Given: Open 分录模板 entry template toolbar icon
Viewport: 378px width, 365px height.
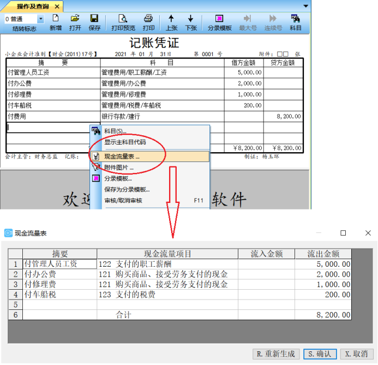Looking at the screenshot, I should pos(219,22).
